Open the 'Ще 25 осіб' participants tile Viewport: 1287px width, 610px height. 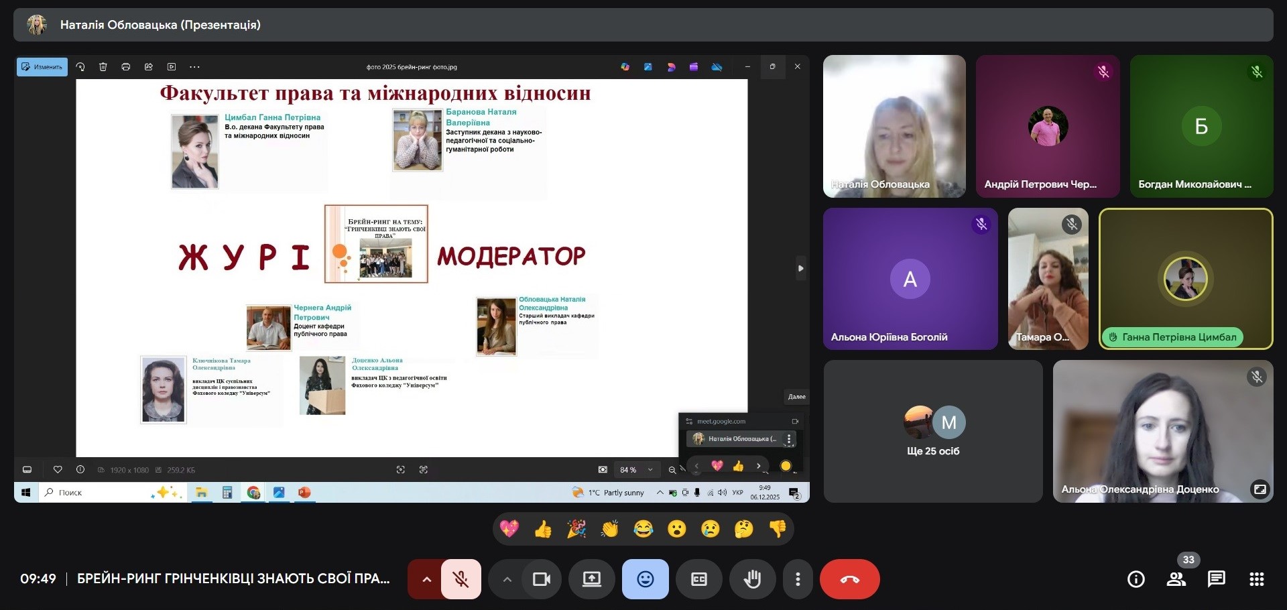coord(932,432)
